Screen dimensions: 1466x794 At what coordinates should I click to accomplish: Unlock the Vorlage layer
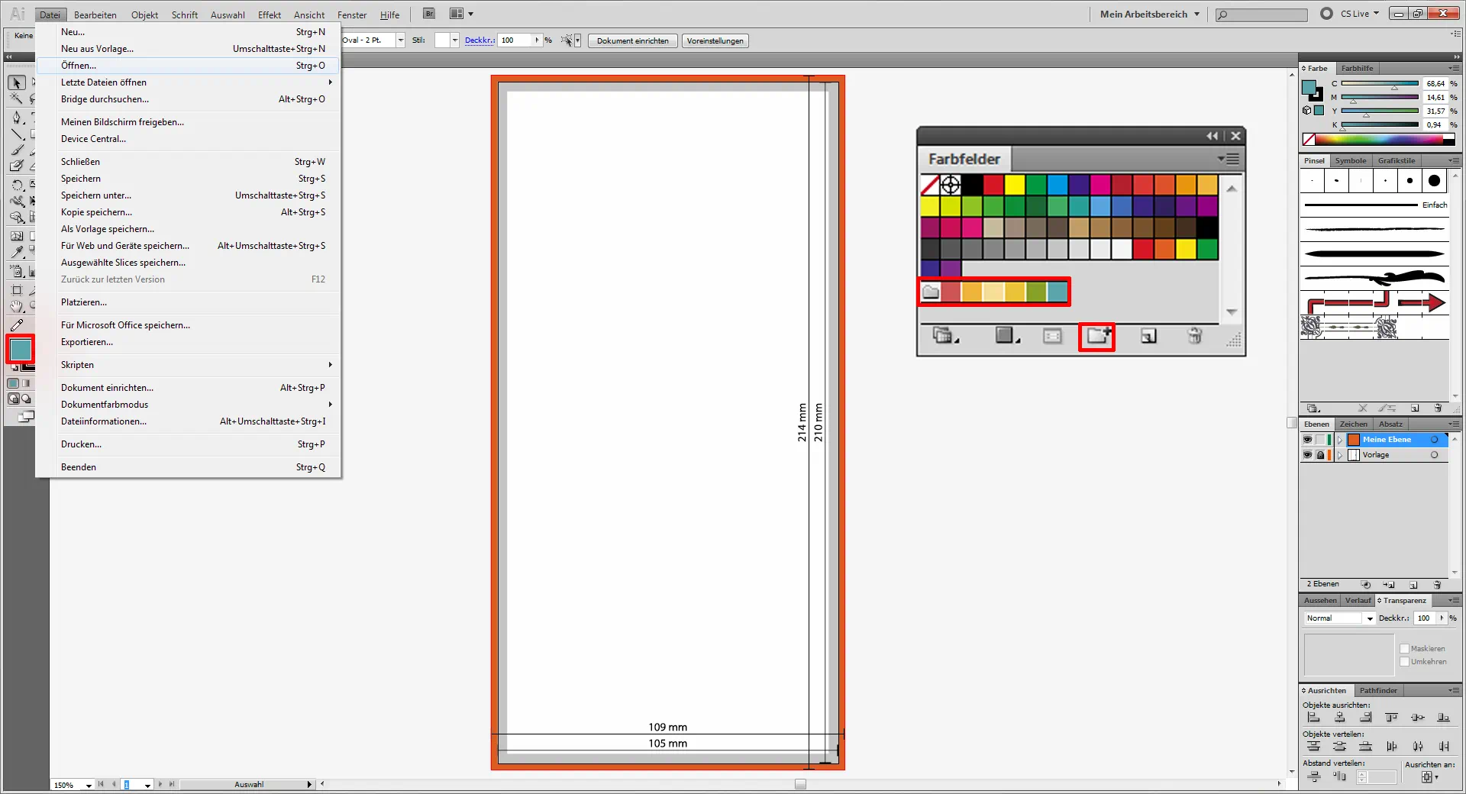click(1320, 455)
